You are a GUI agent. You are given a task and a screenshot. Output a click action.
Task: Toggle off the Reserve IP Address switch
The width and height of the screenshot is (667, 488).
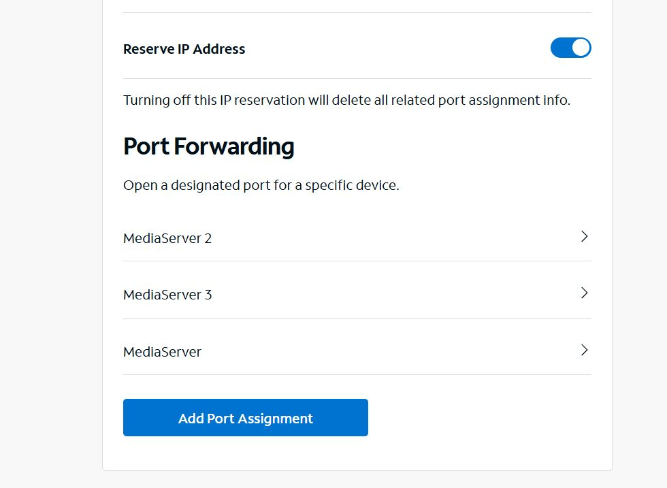click(x=570, y=48)
